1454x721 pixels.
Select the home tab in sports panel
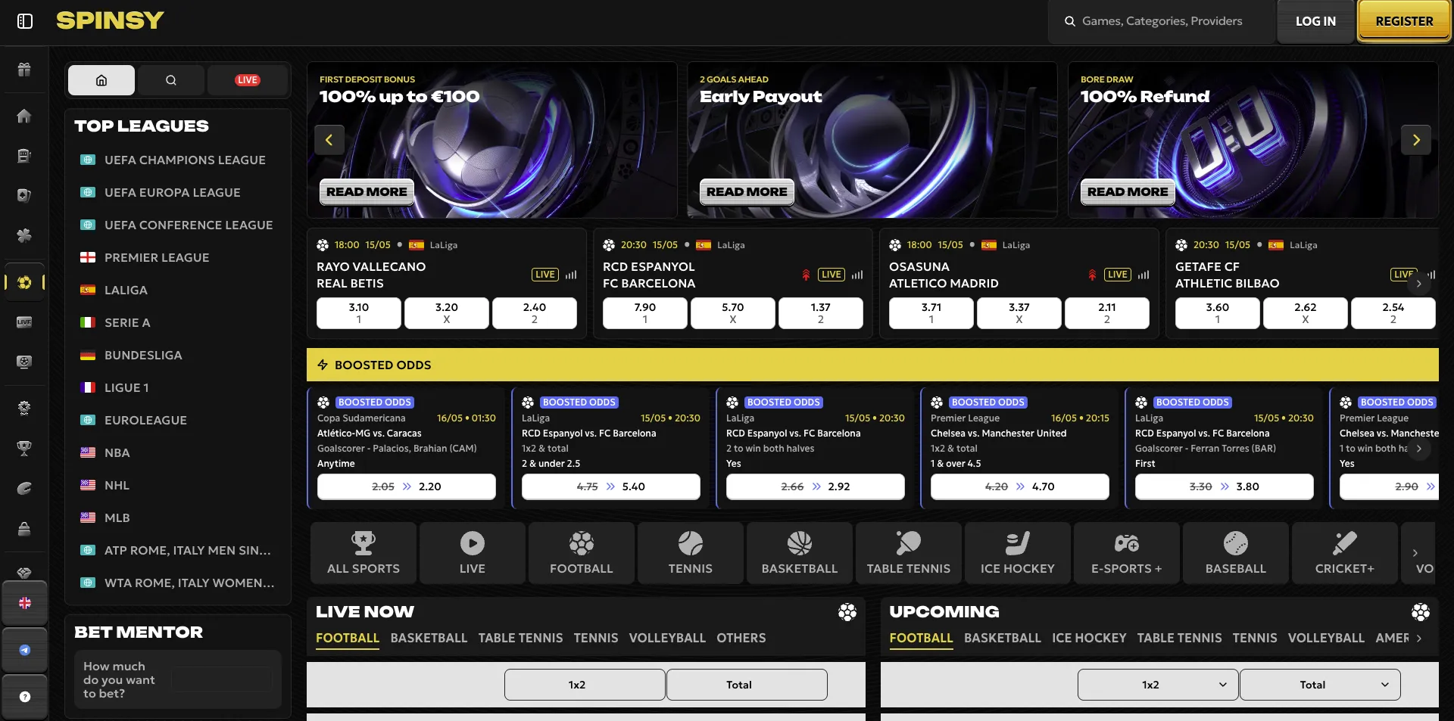101,80
